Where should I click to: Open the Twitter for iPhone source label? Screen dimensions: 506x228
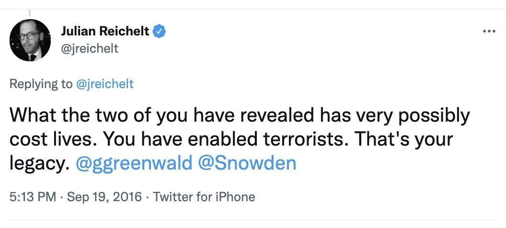(x=205, y=196)
